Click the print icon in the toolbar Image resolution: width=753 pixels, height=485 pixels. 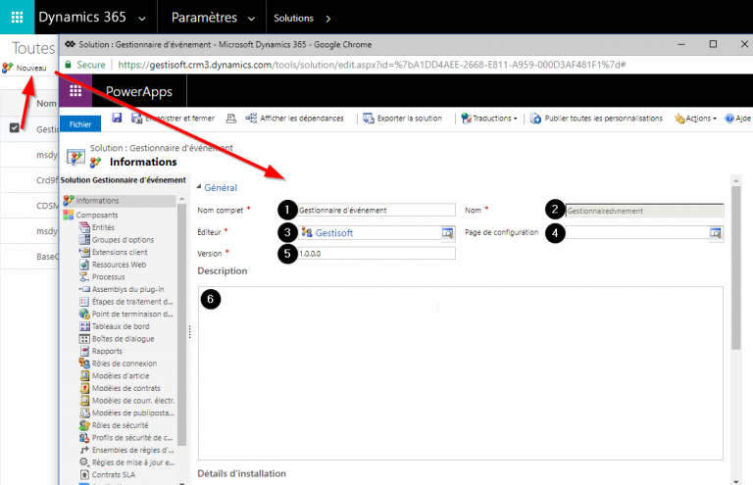click(x=231, y=118)
